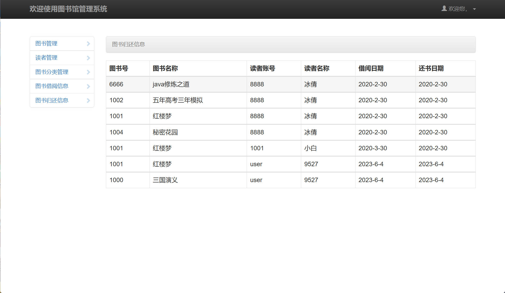The height and width of the screenshot is (293, 505).
Task: Click the 五年高考三年模拟 book name cell
Action: pyautogui.click(x=178, y=100)
